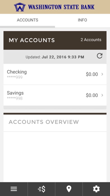Viewport: 110px width, 196px height.
Task: Refresh account balances with the reload icon
Action: pos(100,56)
